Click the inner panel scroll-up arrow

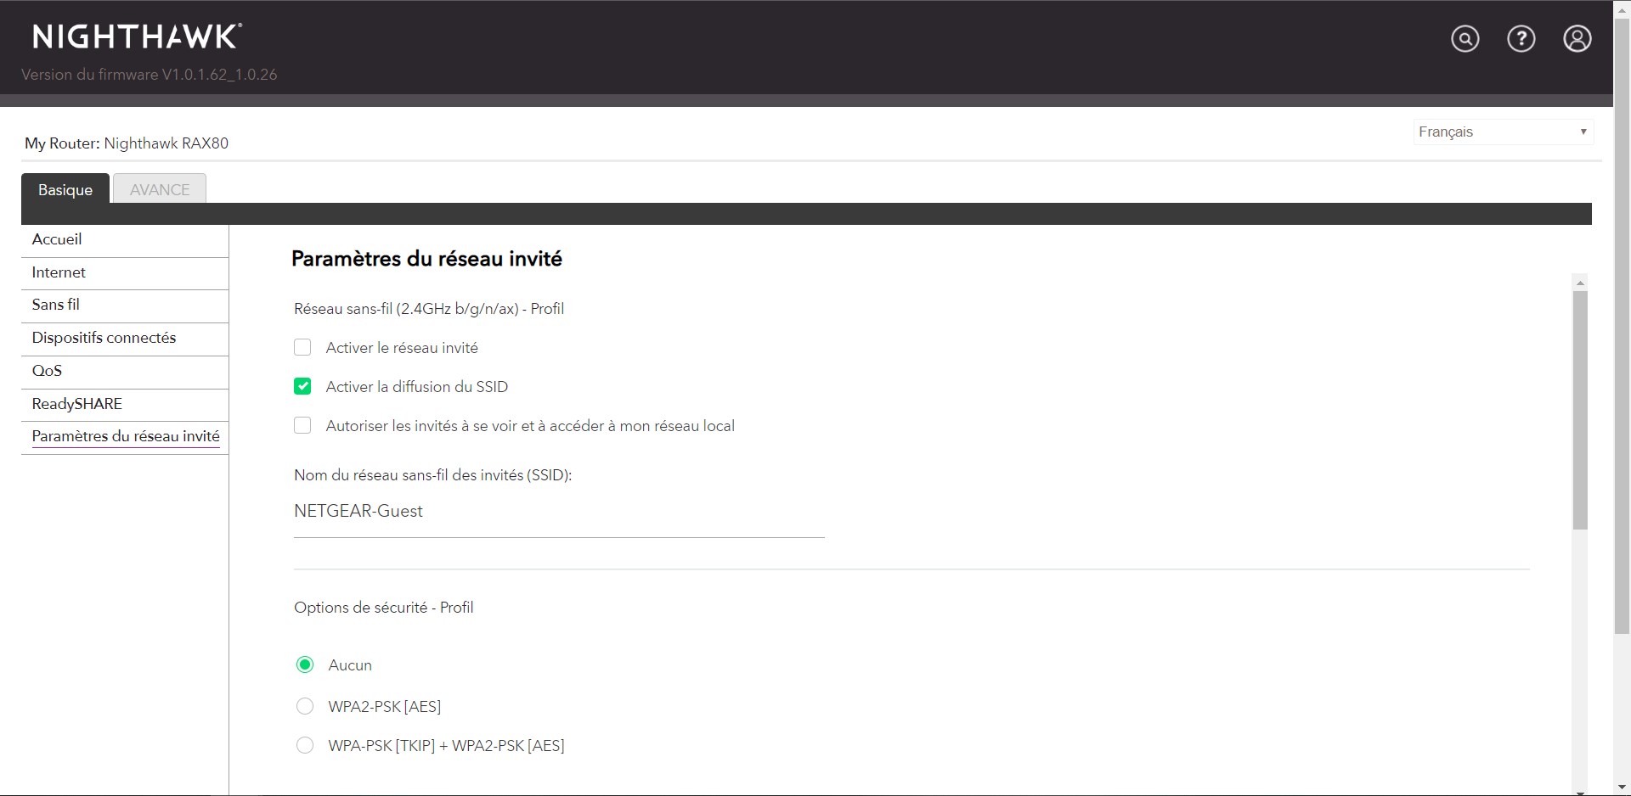[1580, 282]
